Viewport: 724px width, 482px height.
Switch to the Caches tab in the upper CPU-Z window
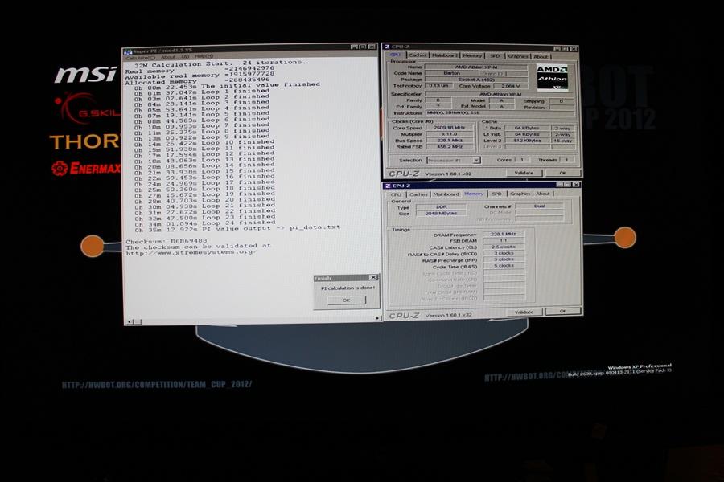coord(418,55)
